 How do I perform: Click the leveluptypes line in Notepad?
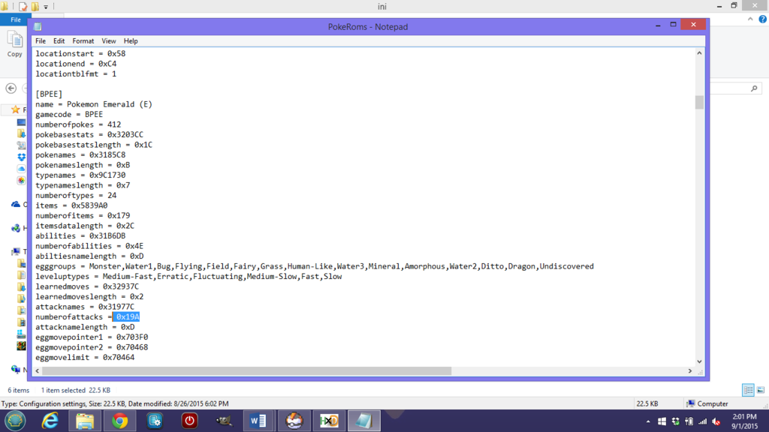click(x=188, y=276)
